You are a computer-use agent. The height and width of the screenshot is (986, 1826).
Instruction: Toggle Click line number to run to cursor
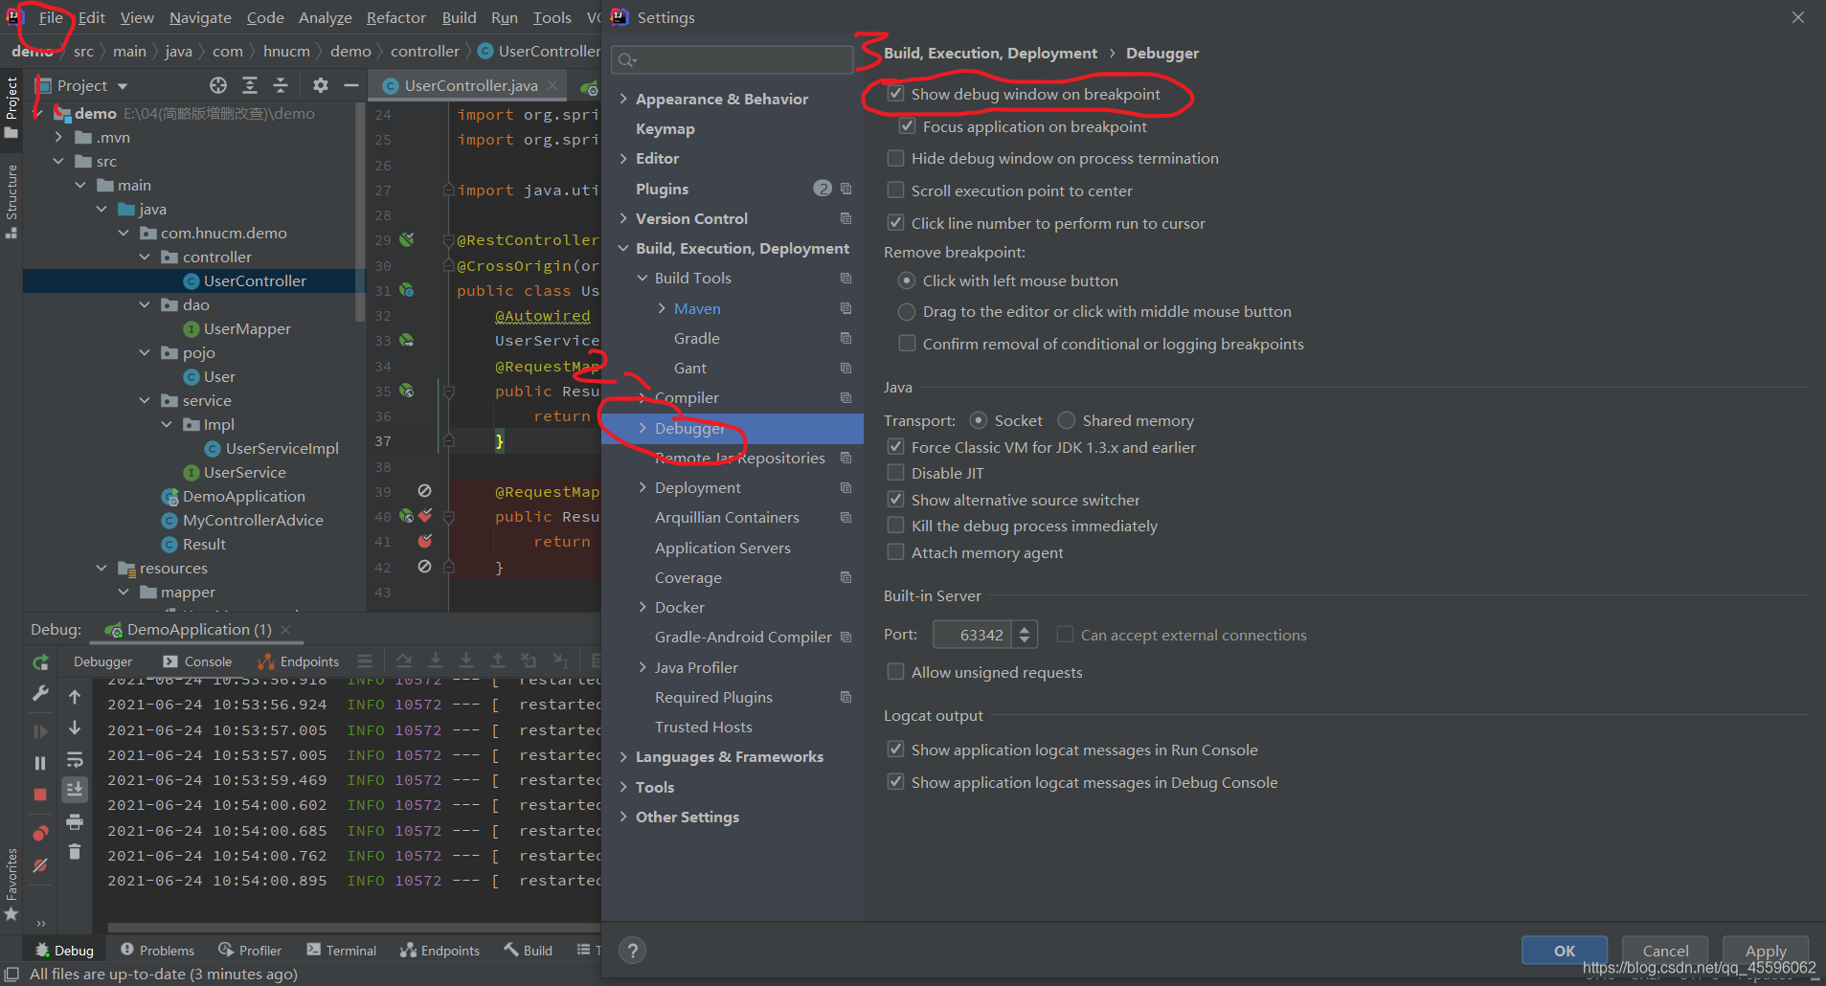point(895,223)
